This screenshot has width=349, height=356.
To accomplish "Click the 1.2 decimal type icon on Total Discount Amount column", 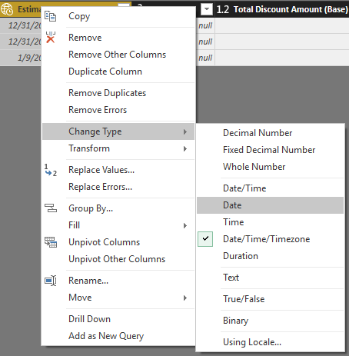I will pos(223,9).
